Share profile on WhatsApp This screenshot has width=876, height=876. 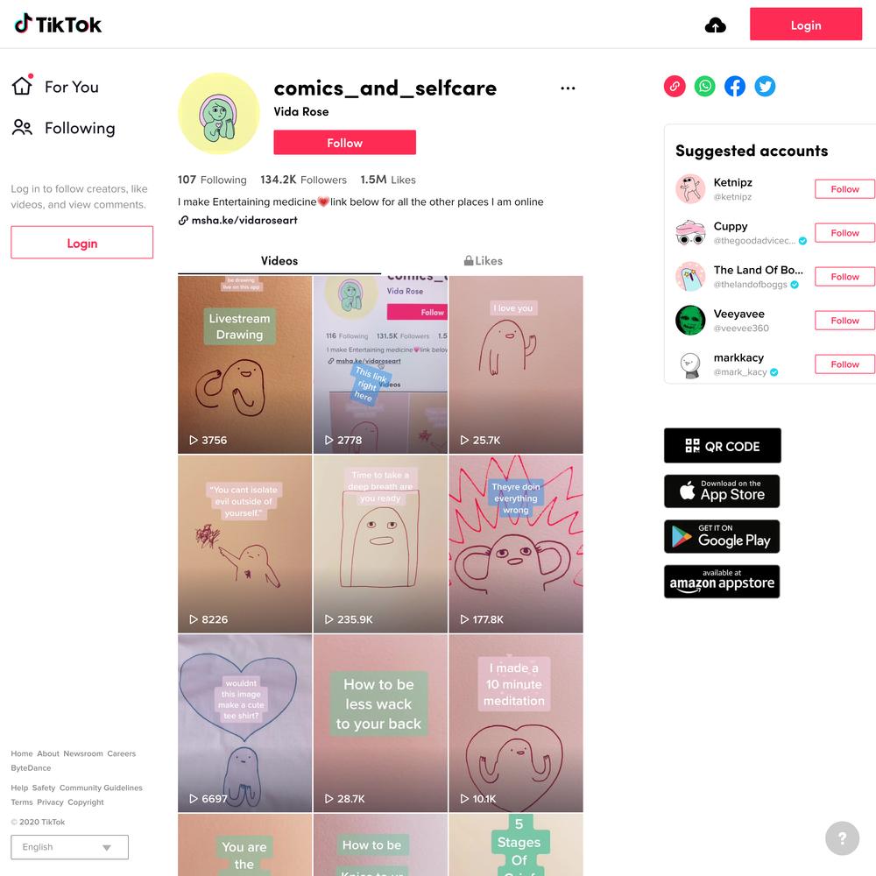point(704,86)
